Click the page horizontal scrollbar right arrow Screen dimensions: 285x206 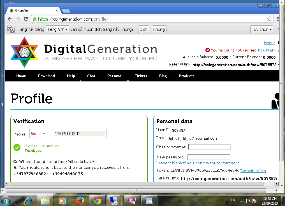coord(277,184)
